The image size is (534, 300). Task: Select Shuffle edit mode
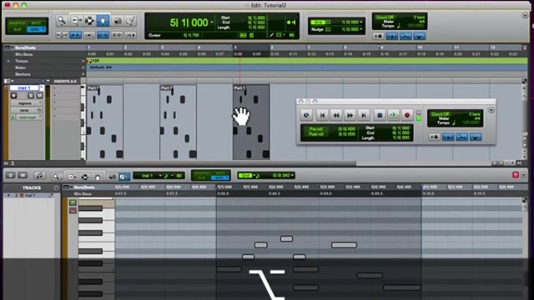(x=17, y=23)
